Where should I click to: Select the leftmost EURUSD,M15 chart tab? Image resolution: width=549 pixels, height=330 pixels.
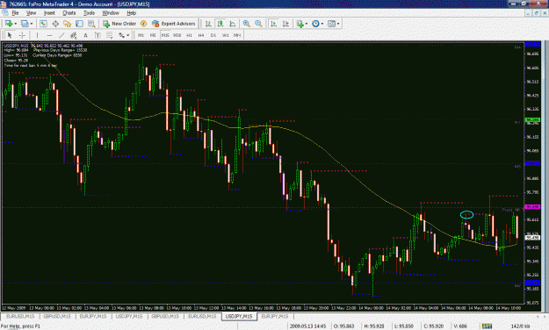click(20, 316)
